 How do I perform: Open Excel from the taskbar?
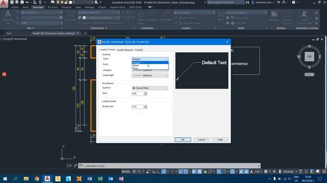[100, 178]
